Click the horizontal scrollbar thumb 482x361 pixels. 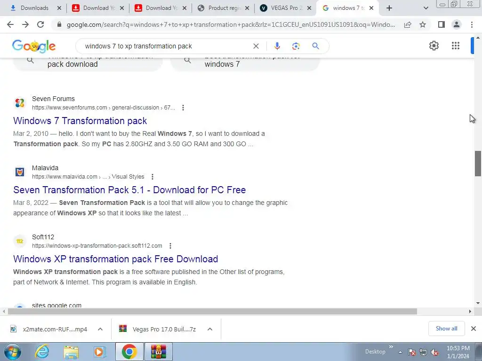212,311
